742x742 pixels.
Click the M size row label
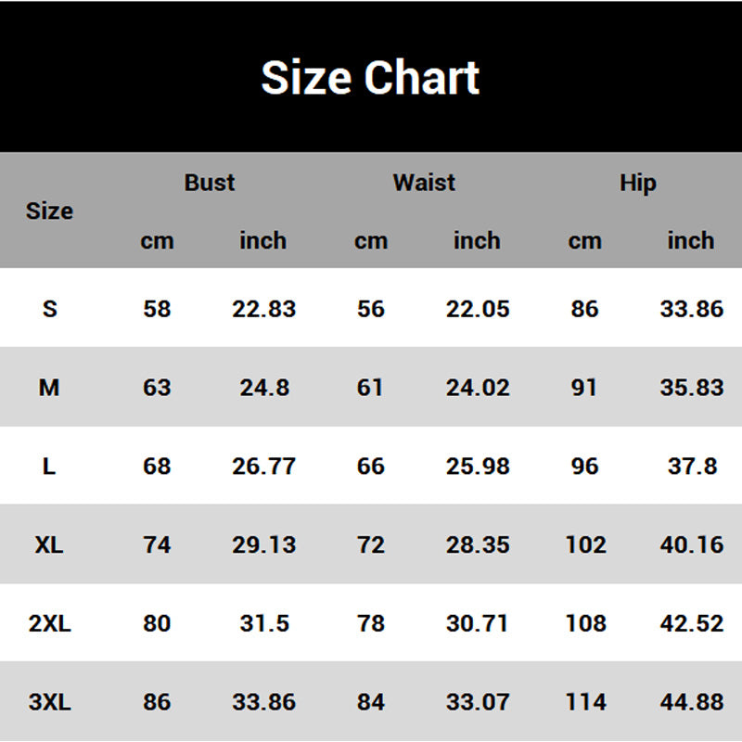(x=49, y=388)
